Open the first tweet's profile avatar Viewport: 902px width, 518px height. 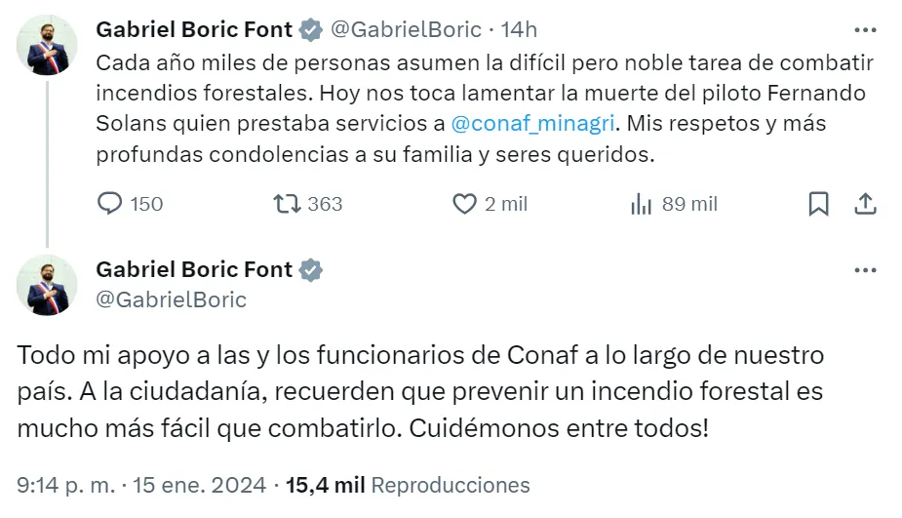tap(48, 45)
